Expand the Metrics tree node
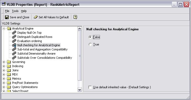This screenshot has width=191, height=100. click(4, 79)
